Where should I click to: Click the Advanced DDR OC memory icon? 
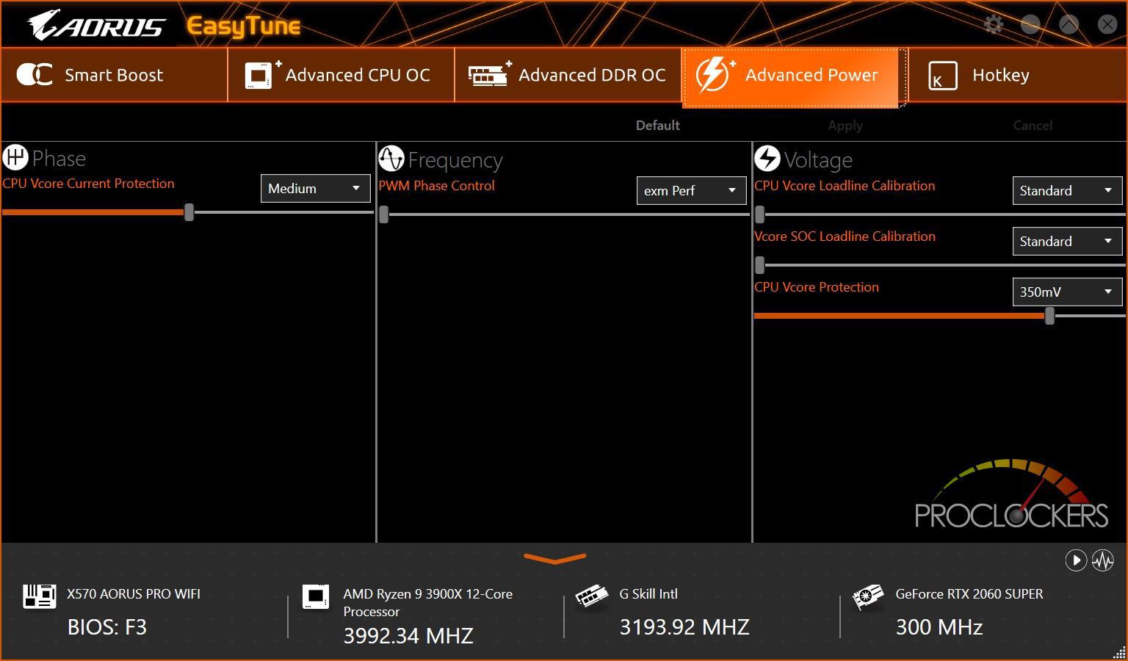[490, 74]
